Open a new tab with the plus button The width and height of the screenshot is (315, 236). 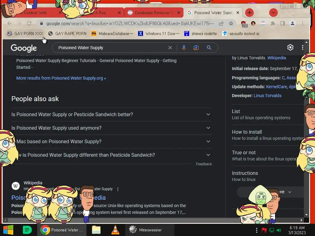(249, 13)
